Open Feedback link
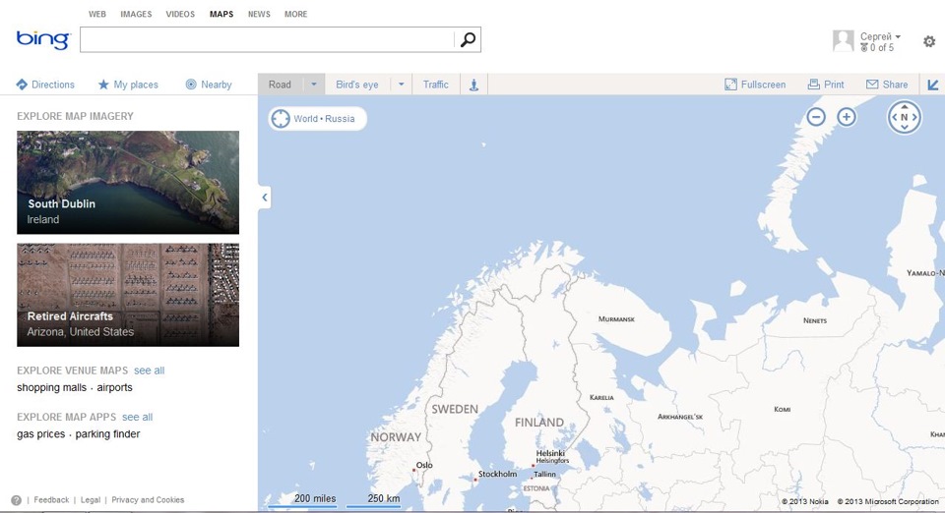945x513 pixels. pyautogui.click(x=51, y=500)
